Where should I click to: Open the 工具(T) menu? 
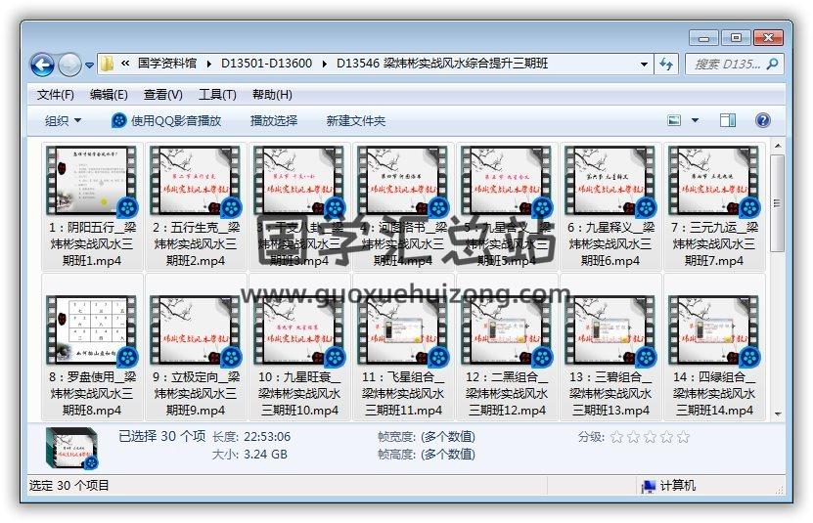[x=217, y=95]
